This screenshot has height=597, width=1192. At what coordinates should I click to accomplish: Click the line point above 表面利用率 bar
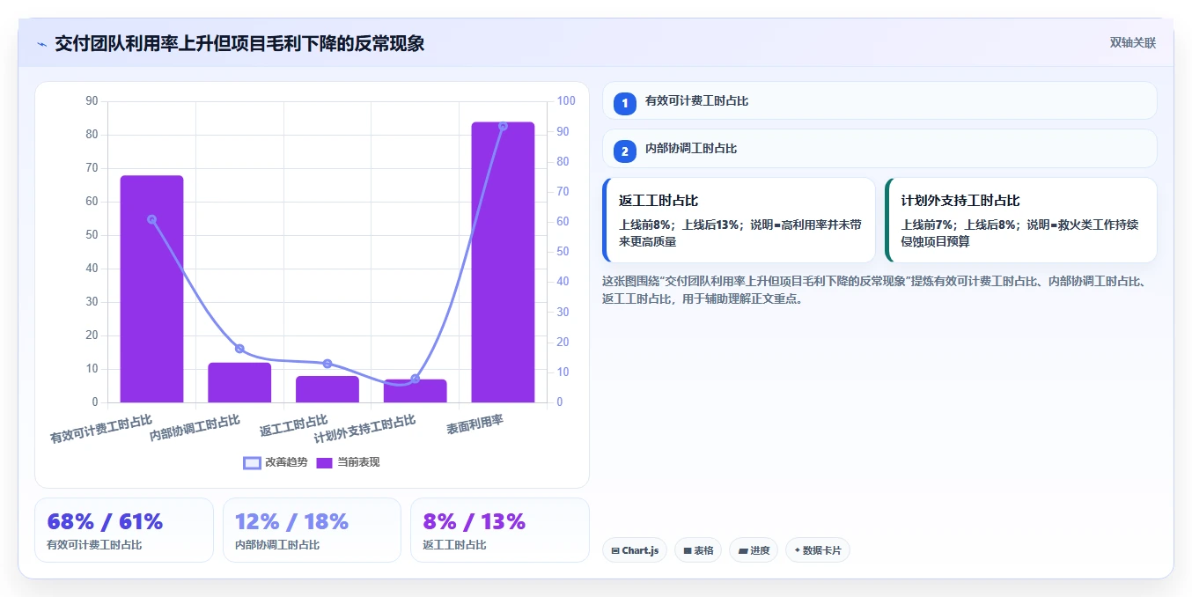point(503,126)
